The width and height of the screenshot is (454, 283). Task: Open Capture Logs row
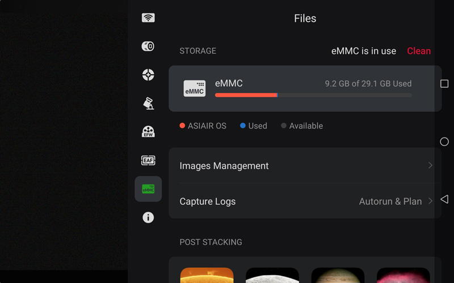[x=305, y=201]
